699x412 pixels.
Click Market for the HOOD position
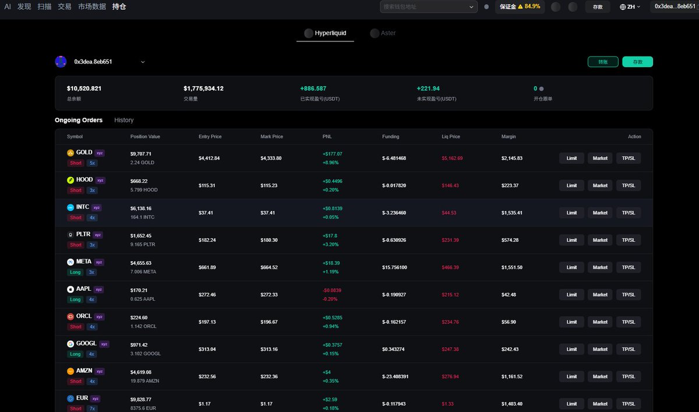coord(600,185)
